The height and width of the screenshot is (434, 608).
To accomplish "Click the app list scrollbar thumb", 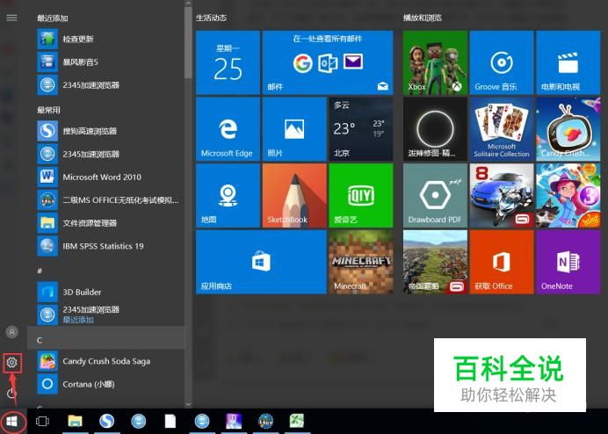I will click(x=188, y=43).
